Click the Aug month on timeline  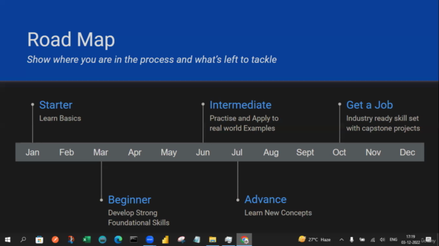coord(271,152)
